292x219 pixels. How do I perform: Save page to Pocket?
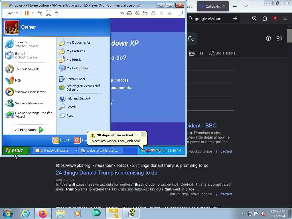254,18
